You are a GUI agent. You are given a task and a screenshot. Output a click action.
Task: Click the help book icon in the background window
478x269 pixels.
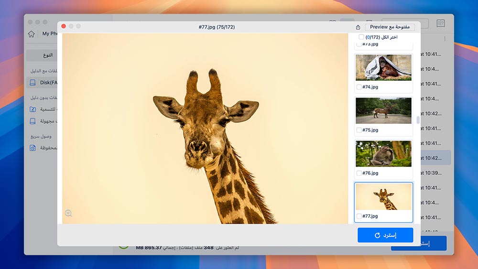pos(441,23)
